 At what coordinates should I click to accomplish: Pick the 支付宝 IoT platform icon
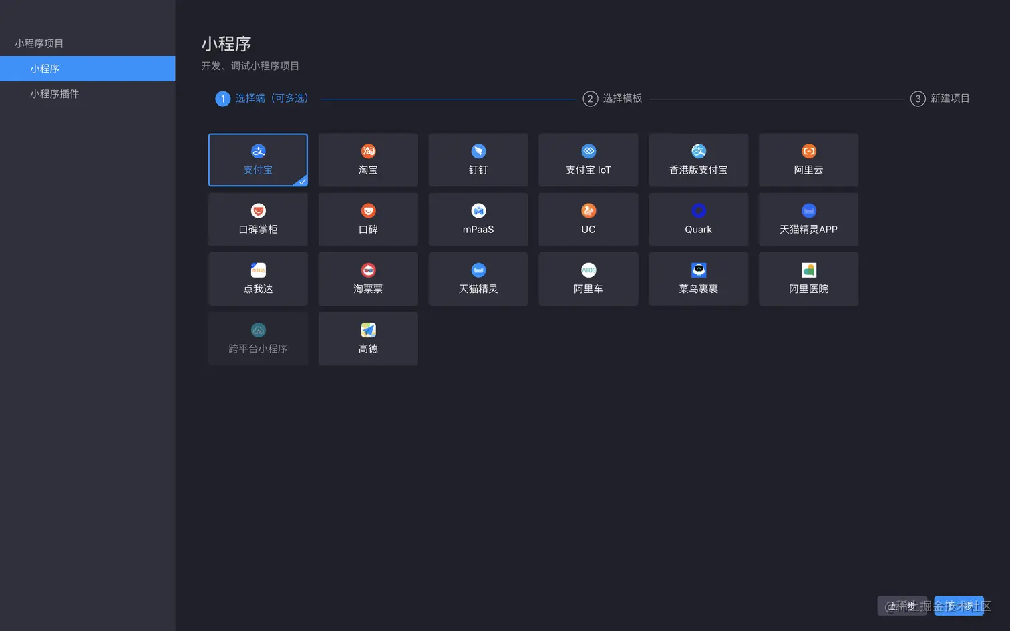point(588,152)
